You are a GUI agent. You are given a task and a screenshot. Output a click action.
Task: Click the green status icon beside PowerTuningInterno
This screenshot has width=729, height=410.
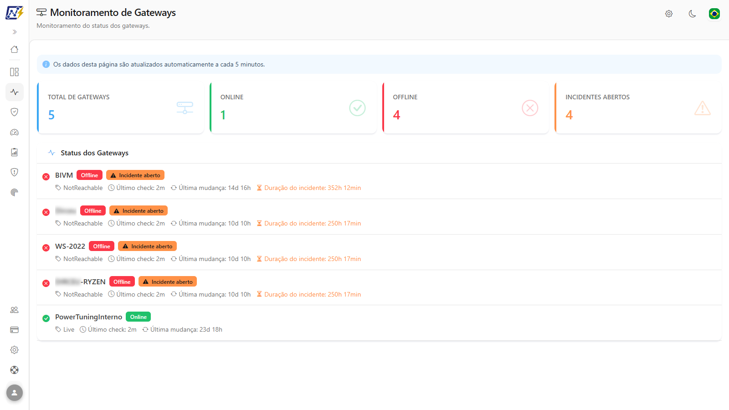[x=46, y=318]
